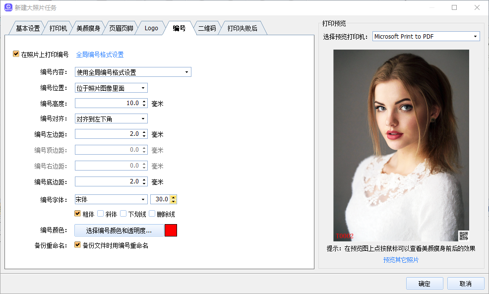Click the portrait preview photo

pyautogui.click(x=401, y=139)
